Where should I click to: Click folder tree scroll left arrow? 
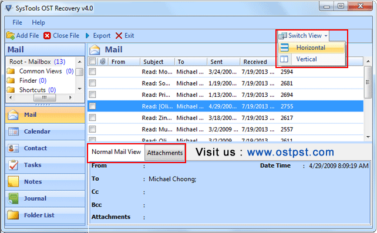click(11, 97)
